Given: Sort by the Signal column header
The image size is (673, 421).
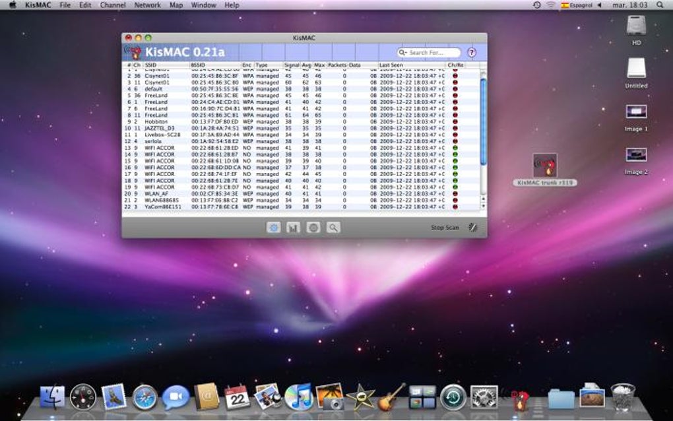Looking at the screenshot, I should coord(292,65).
